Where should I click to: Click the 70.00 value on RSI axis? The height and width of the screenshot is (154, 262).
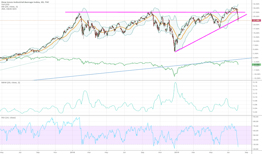[256, 126]
